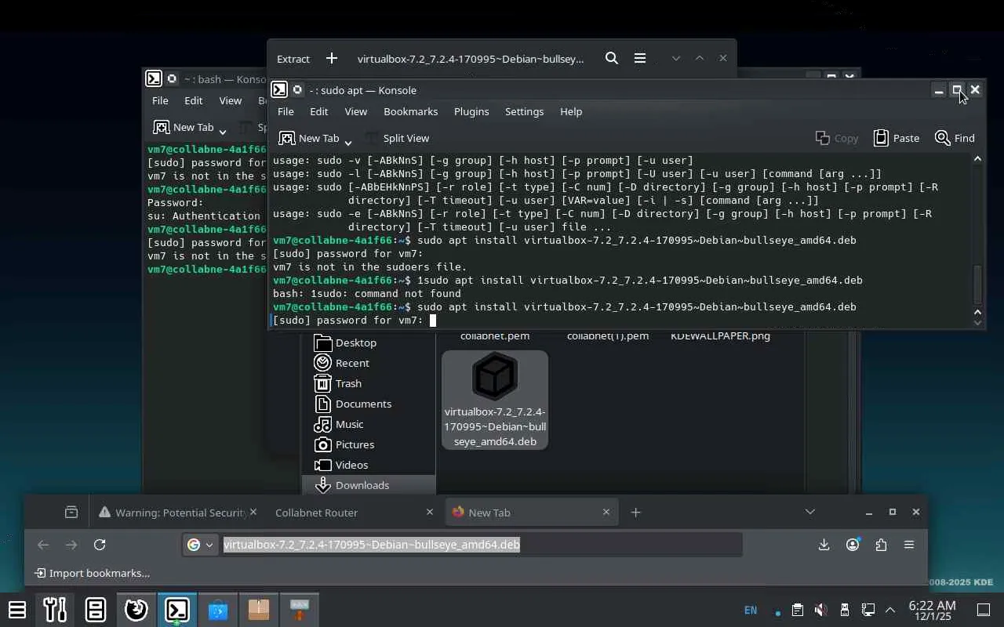
Task: Click the Import bookmarks link
Action: tap(93, 573)
